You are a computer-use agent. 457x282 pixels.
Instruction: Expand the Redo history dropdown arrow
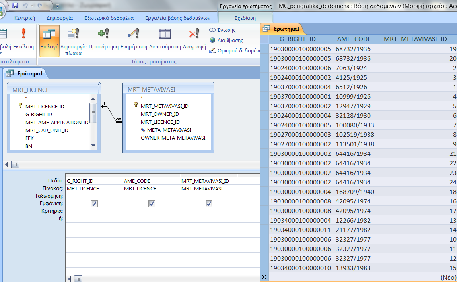click(x=47, y=6)
